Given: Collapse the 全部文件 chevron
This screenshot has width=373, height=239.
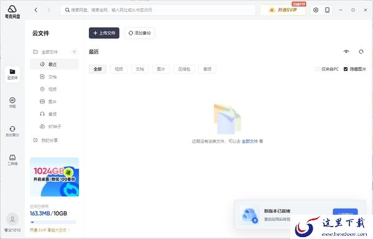Looking at the screenshot, I should click(x=74, y=52).
